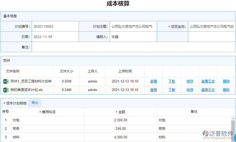
Task: Click the 费用科目 column header
Action: coord(48,112)
